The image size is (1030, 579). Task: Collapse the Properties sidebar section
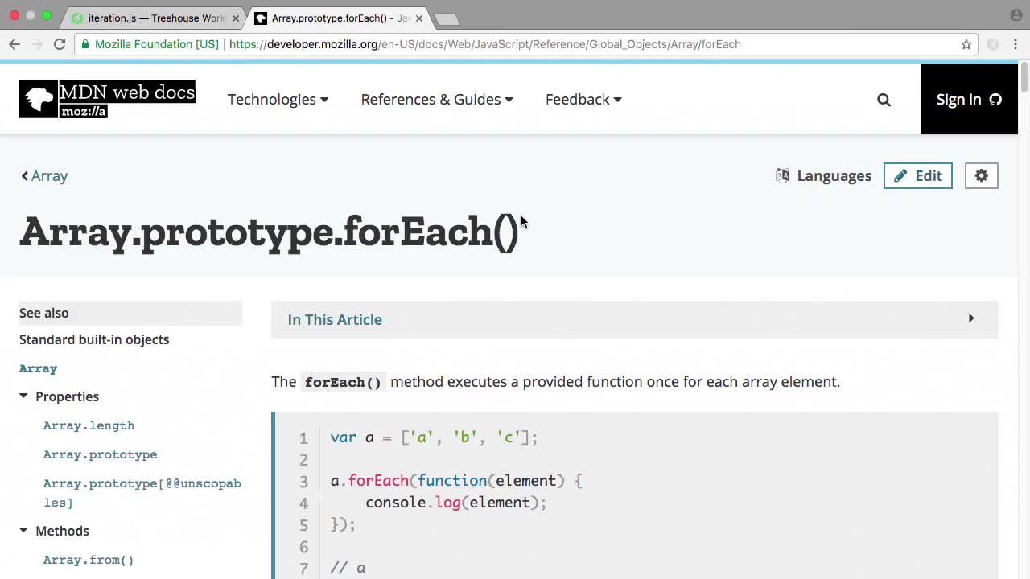pos(23,396)
